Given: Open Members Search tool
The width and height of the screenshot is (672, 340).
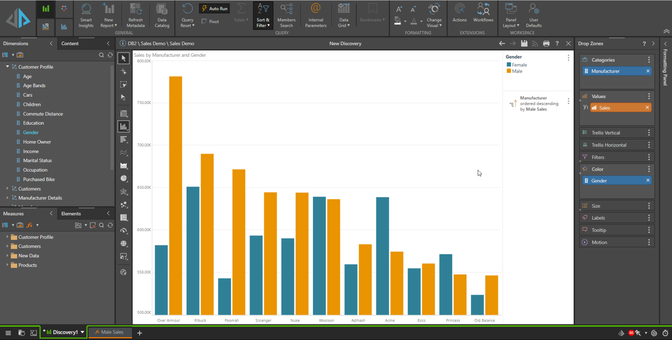Looking at the screenshot, I should point(286,16).
